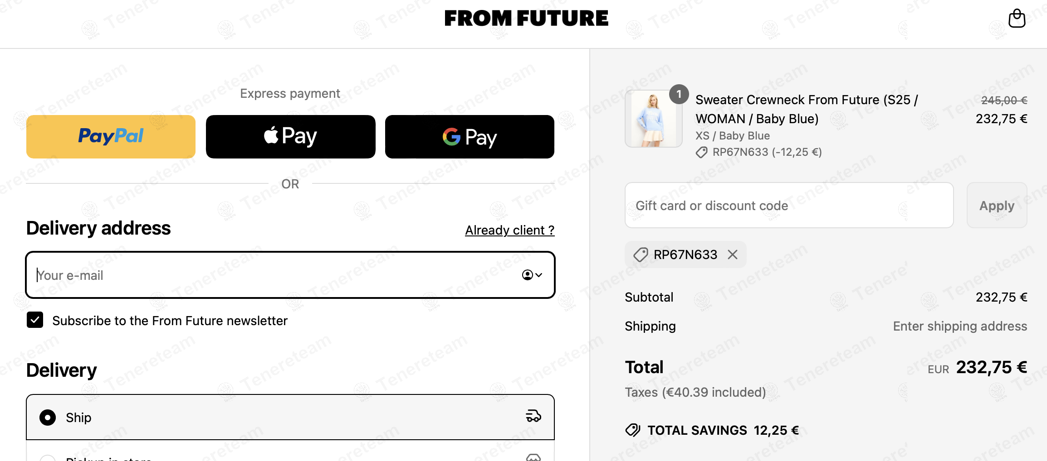1047x461 pixels.
Task: Click the 'Already client ?' link
Action: point(509,230)
